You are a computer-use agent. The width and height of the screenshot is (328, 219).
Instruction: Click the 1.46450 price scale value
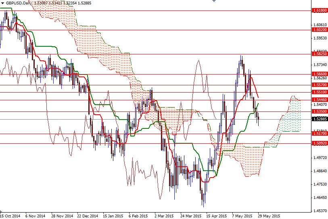tap(320, 198)
